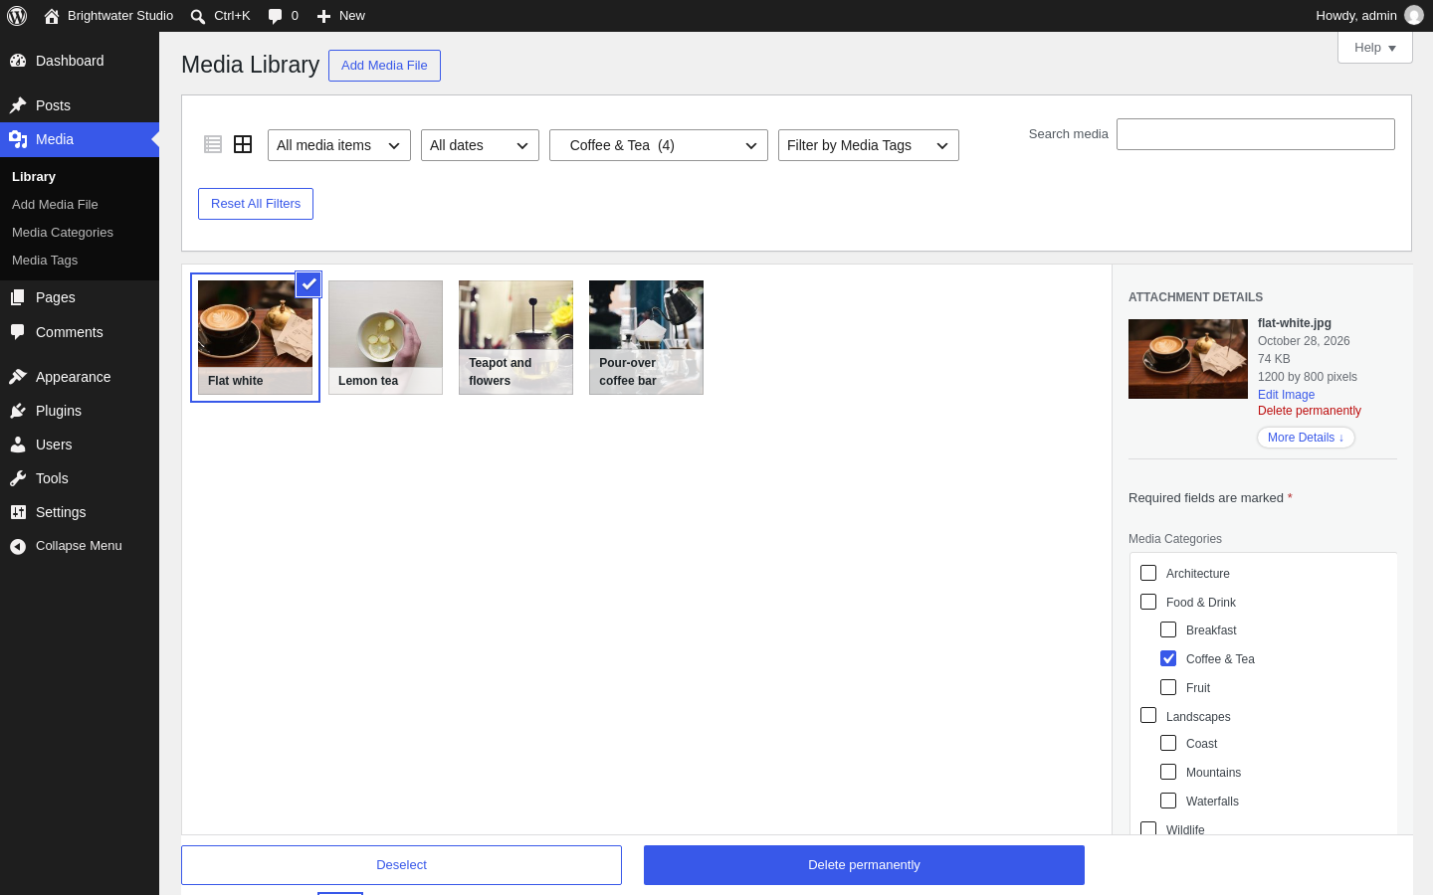Viewport: 1433px width, 895px height.
Task: Open Media Categories submenu item
Action: pyautogui.click(x=63, y=233)
